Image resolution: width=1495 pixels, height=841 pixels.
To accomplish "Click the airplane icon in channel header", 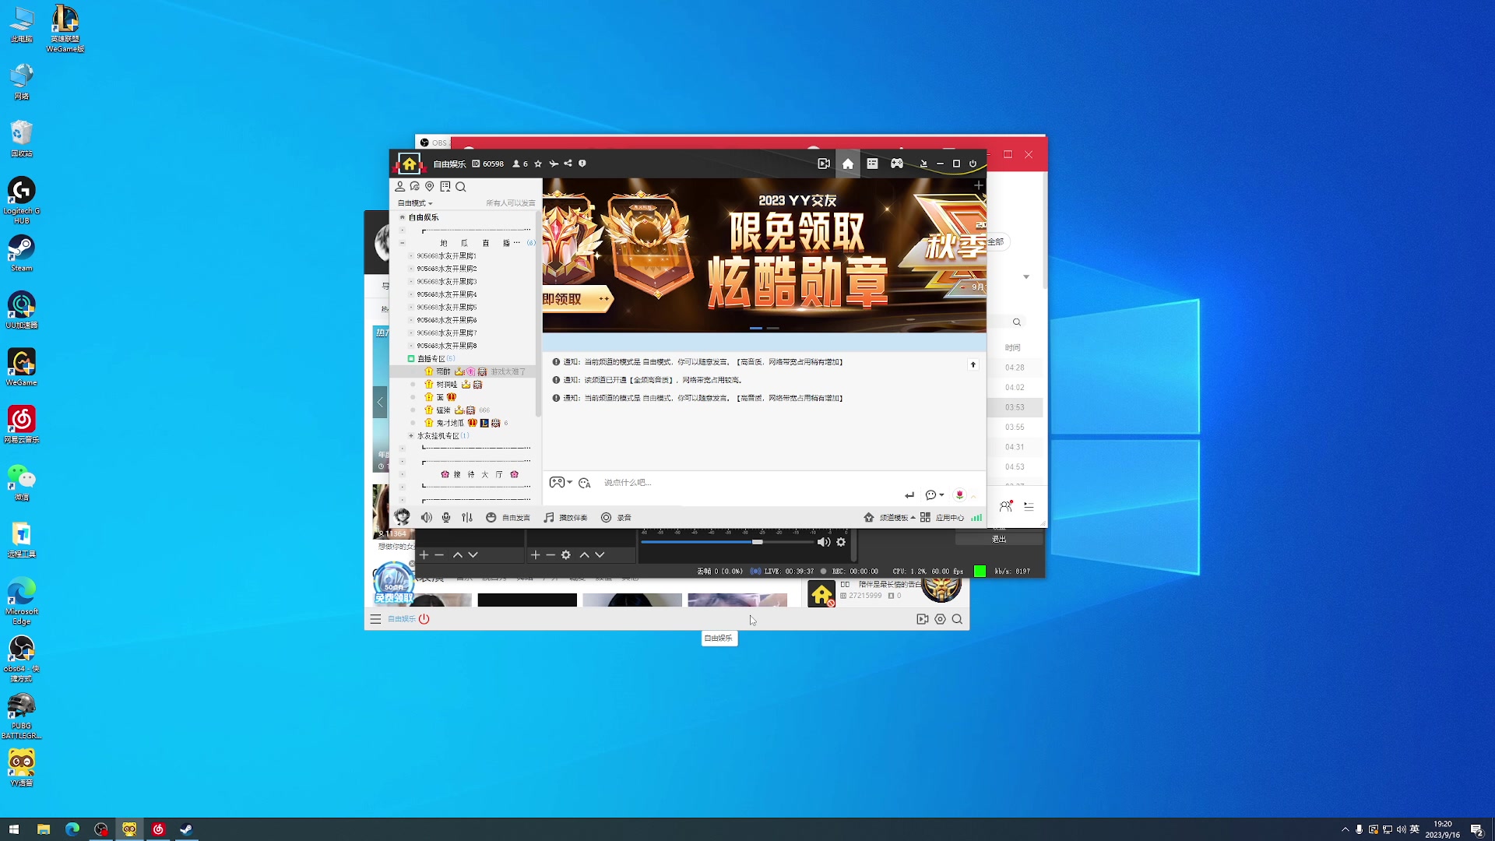I will 554,164.
